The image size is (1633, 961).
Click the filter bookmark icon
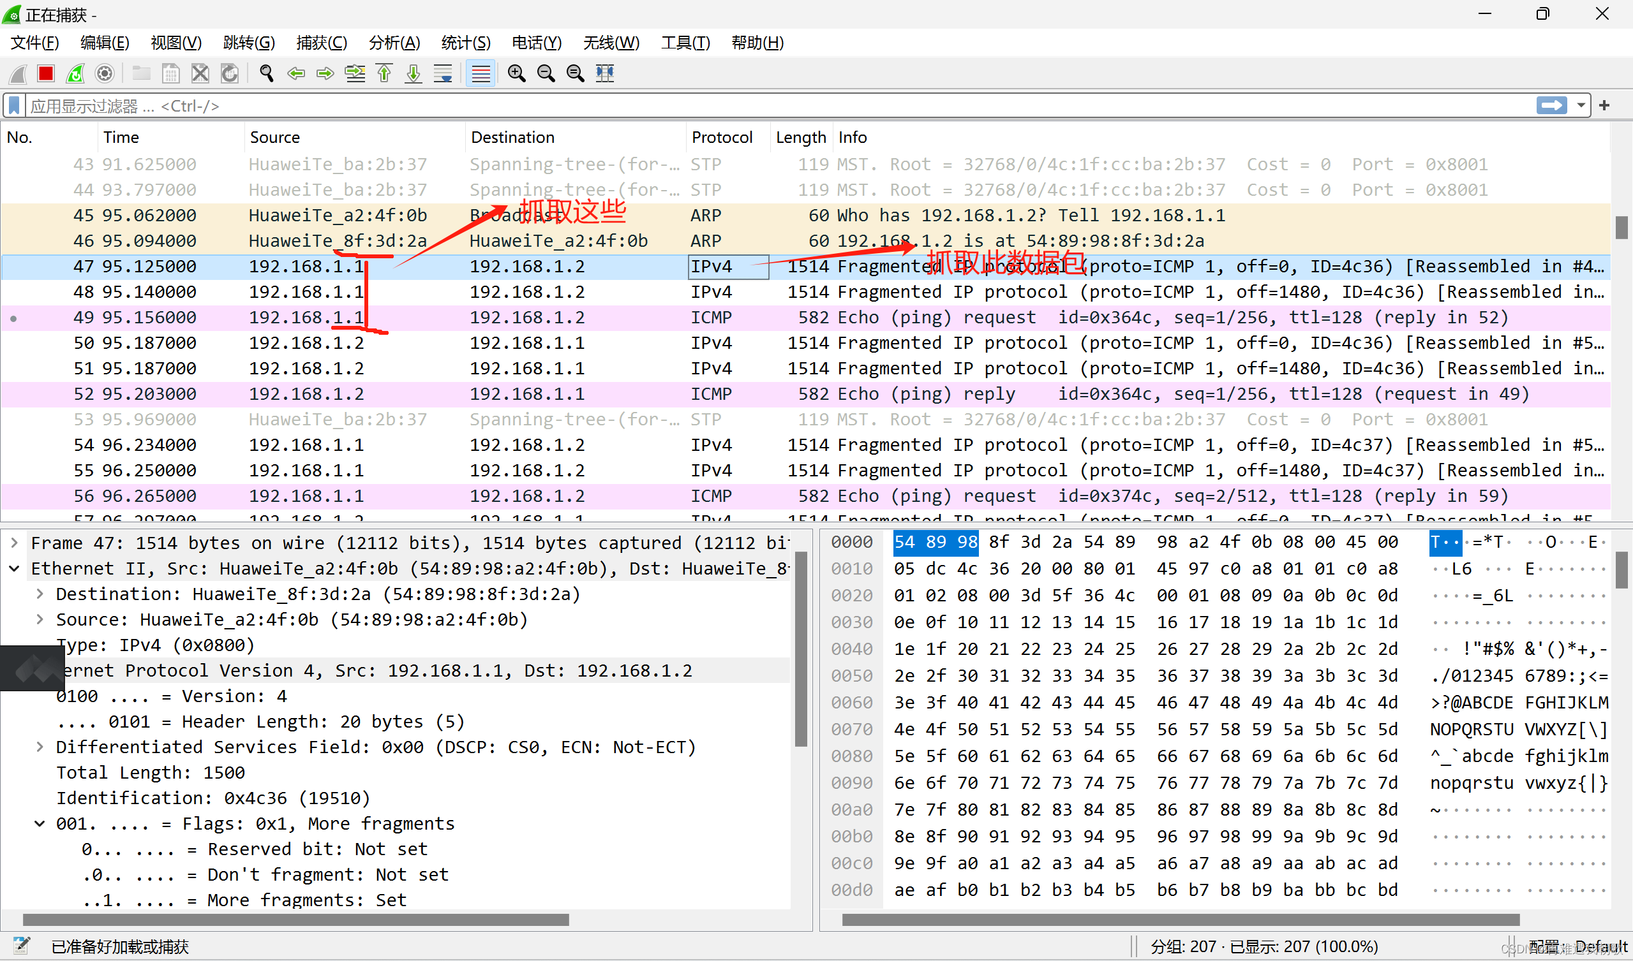14,106
